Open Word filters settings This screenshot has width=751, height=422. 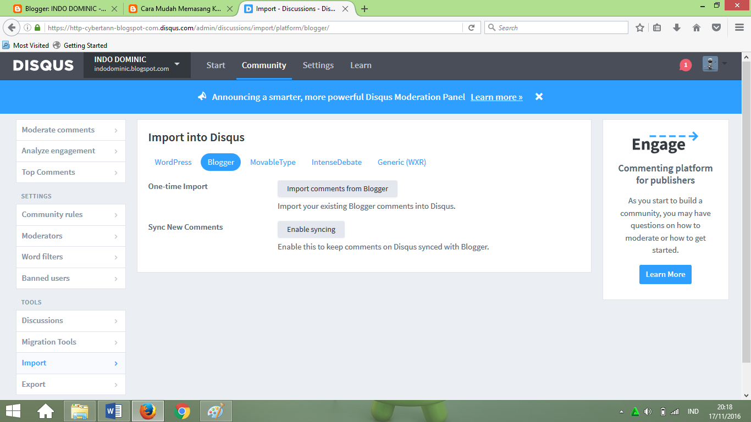click(x=70, y=257)
